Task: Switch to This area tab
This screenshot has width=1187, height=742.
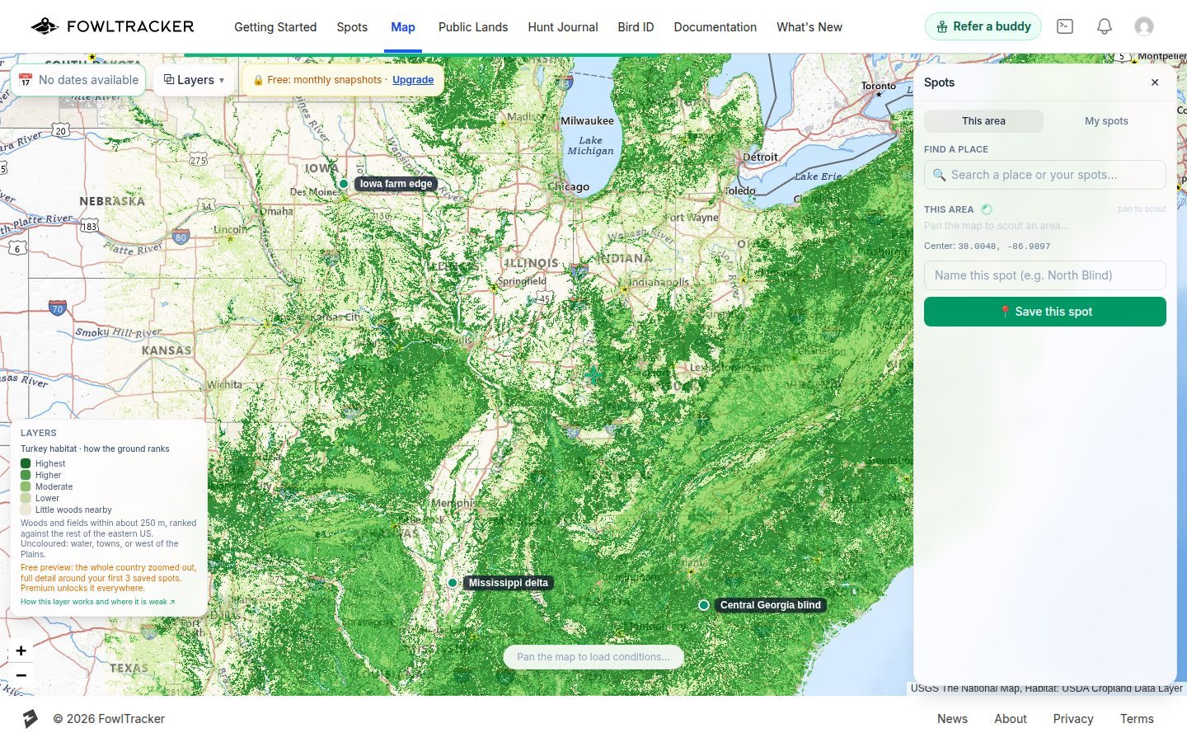Action: [x=983, y=121]
